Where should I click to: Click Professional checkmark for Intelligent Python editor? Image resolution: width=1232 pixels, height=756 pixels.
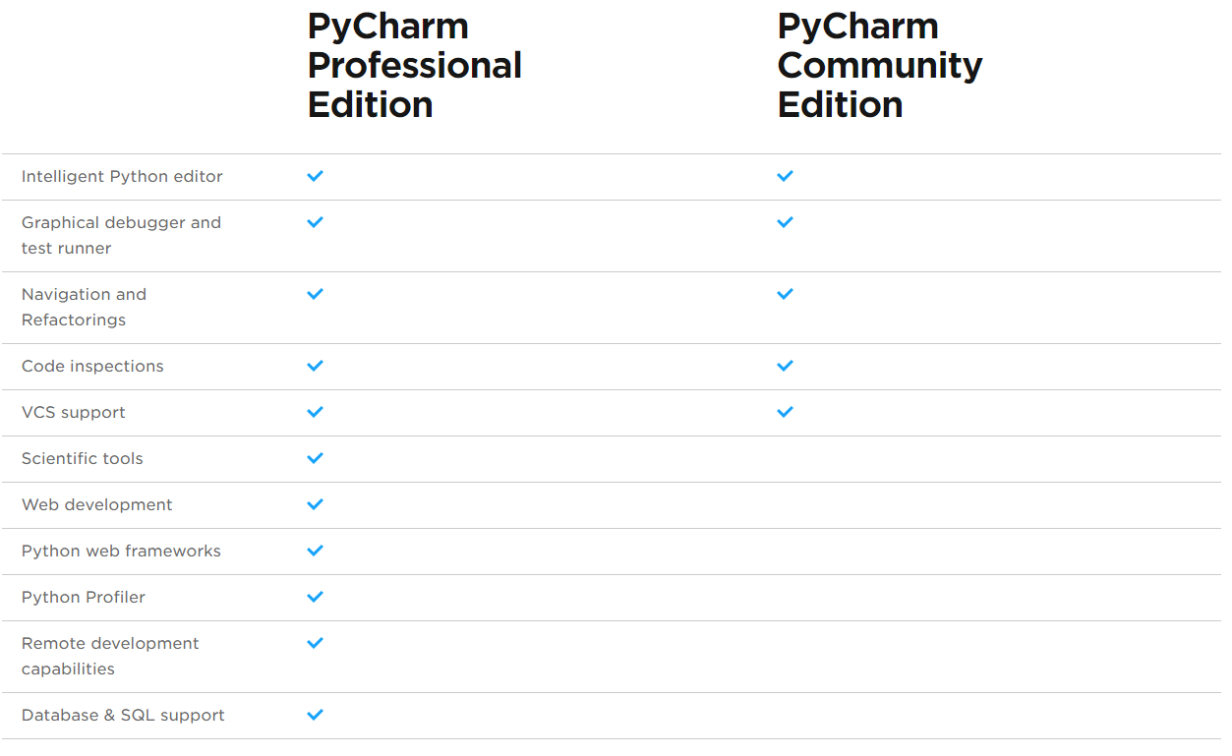coord(315,176)
